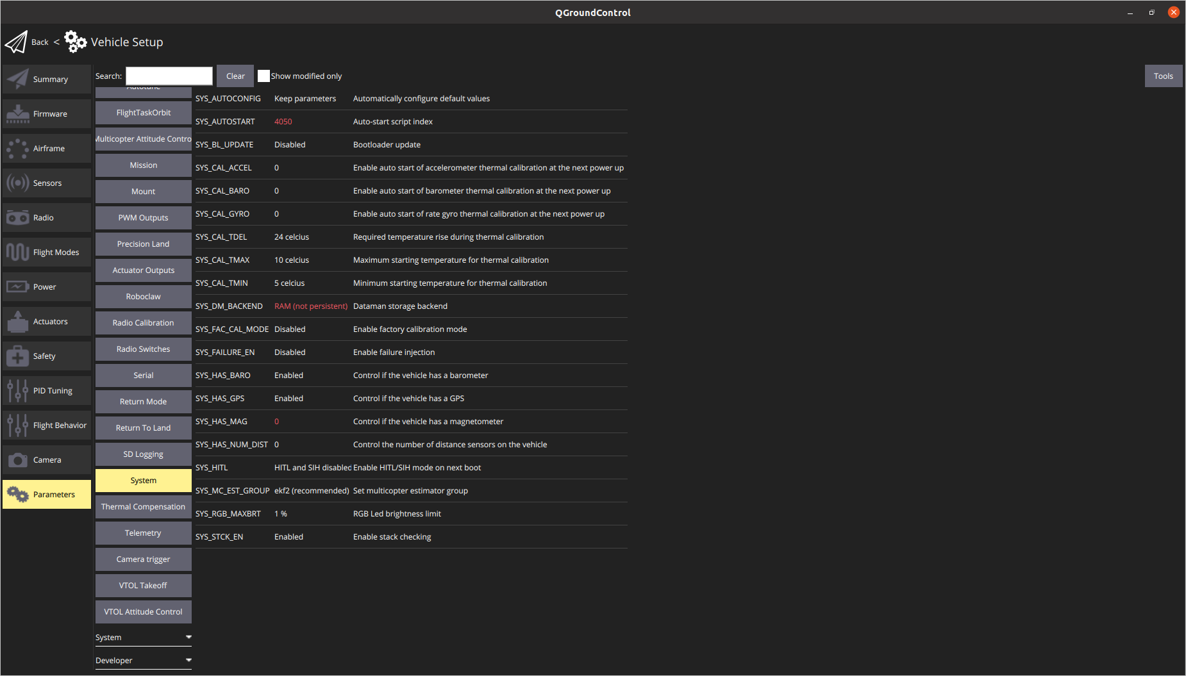Image resolution: width=1186 pixels, height=676 pixels.
Task: Click SYS_HAS_GPS Enabled value
Action: [x=288, y=399]
